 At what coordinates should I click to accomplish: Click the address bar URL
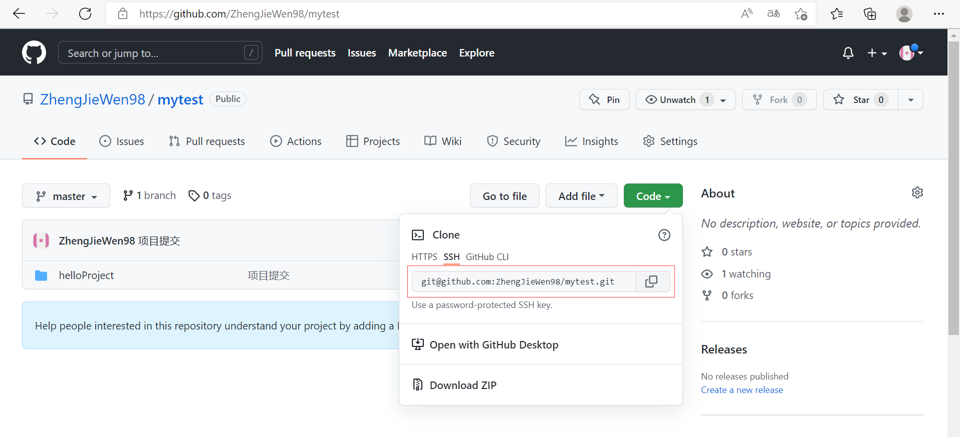239,14
